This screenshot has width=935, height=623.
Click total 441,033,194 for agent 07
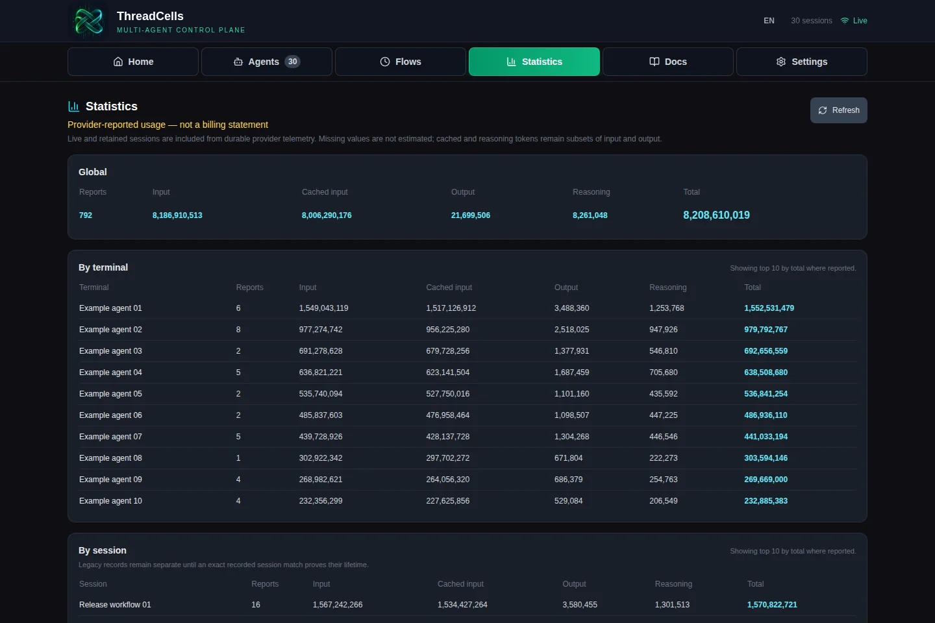(x=766, y=437)
